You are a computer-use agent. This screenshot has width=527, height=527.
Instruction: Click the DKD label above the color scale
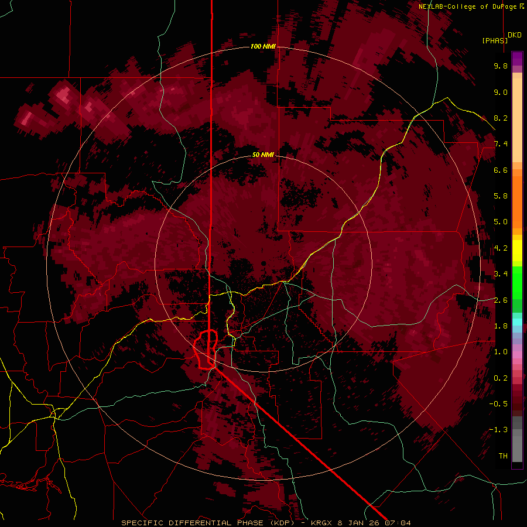[x=515, y=35]
